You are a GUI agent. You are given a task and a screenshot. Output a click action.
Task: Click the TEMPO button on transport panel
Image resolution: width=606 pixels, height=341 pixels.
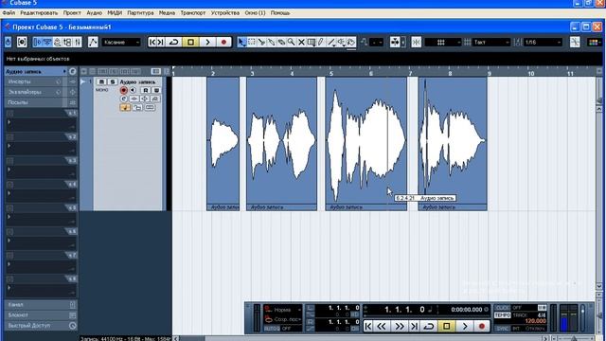tap(503, 315)
